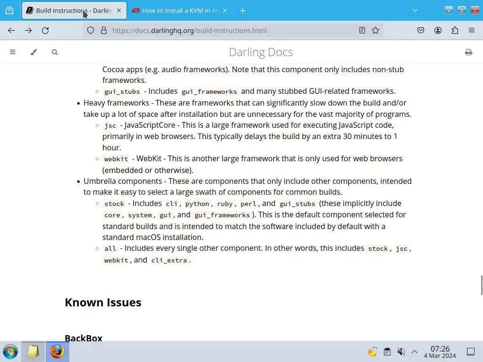The height and width of the screenshot is (362, 483).
Task: Open the file manager taskbar icon
Action: pos(33,352)
